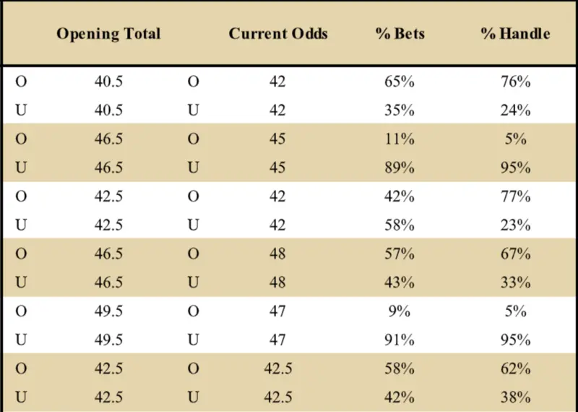Click the 89% bets cell
The width and height of the screenshot is (578, 412).
tap(400, 168)
